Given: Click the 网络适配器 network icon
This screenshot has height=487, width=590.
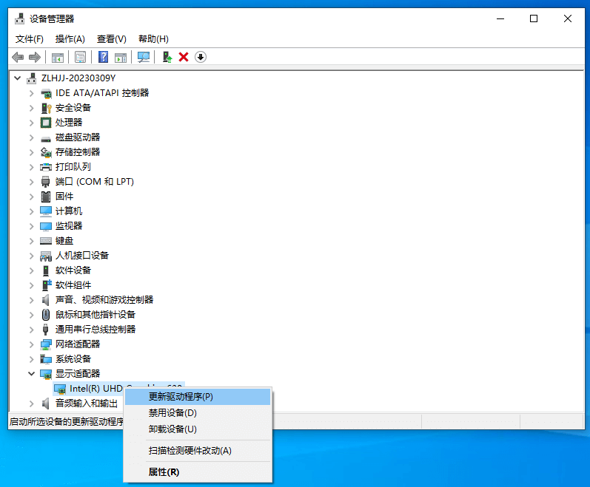Looking at the screenshot, I should (x=46, y=344).
